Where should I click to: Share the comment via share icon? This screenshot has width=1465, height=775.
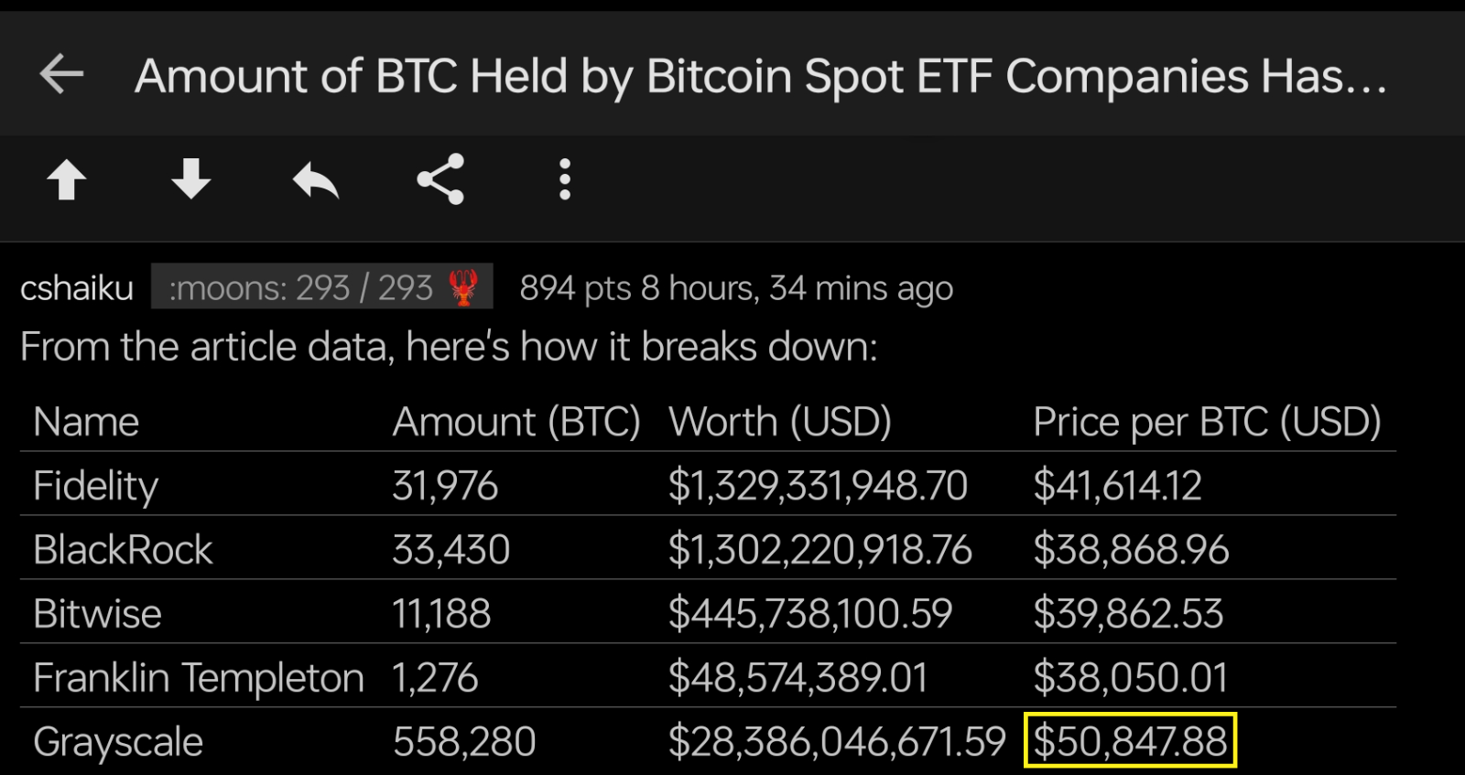coord(440,179)
